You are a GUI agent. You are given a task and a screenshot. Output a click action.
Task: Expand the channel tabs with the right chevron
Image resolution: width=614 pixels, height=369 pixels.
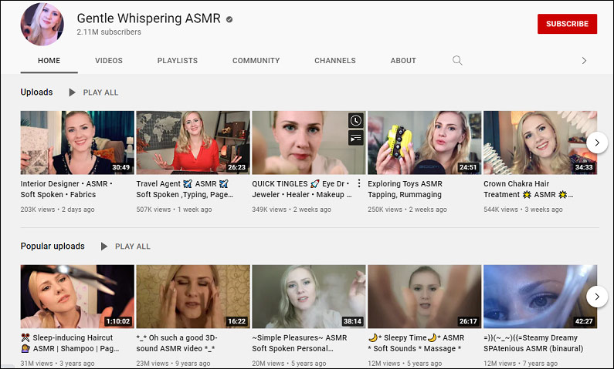point(584,61)
